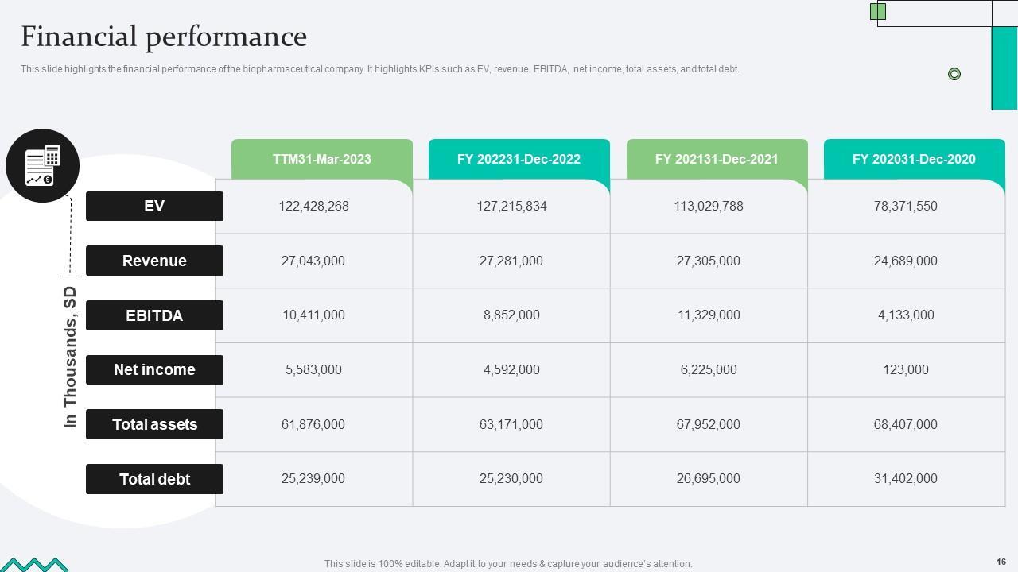The height and width of the screenshot is (572, 1018).
Task: Select the FY 202131-Dec-2021 column header
Action: (717, 159)
